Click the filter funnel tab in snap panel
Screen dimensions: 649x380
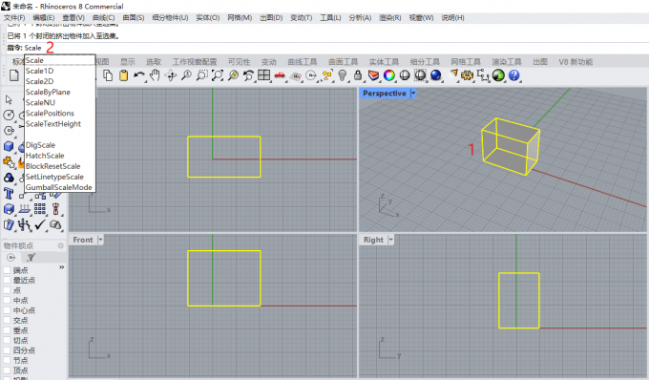pyautogui.click(x=31, y=258)
